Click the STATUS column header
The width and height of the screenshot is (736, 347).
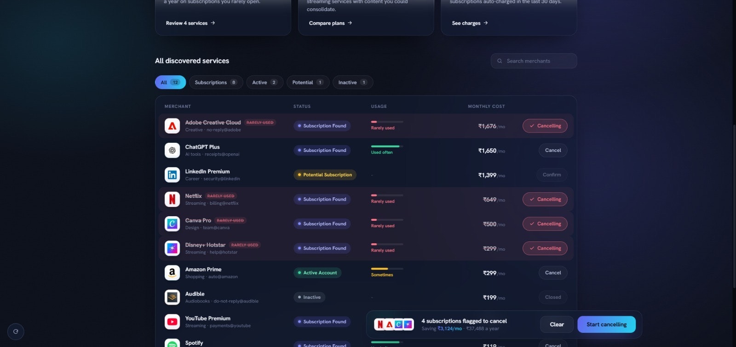point(302,106)
